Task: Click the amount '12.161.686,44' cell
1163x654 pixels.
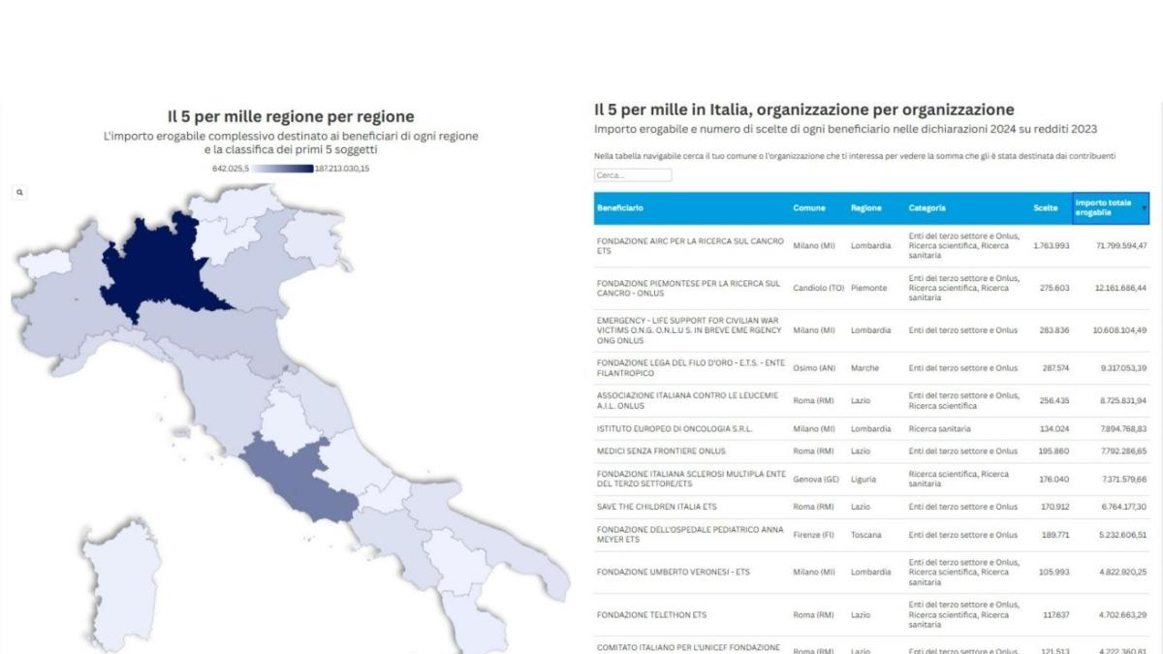Action: tap(1119, 289)
